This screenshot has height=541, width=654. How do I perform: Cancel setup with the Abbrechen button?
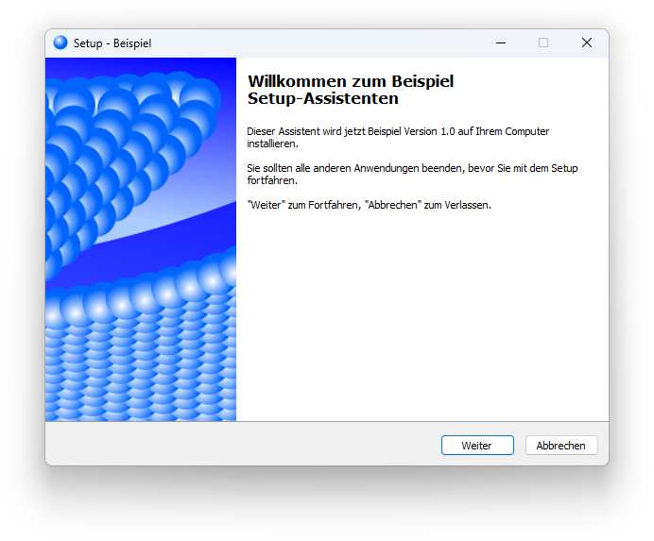[x=561, y=445]
